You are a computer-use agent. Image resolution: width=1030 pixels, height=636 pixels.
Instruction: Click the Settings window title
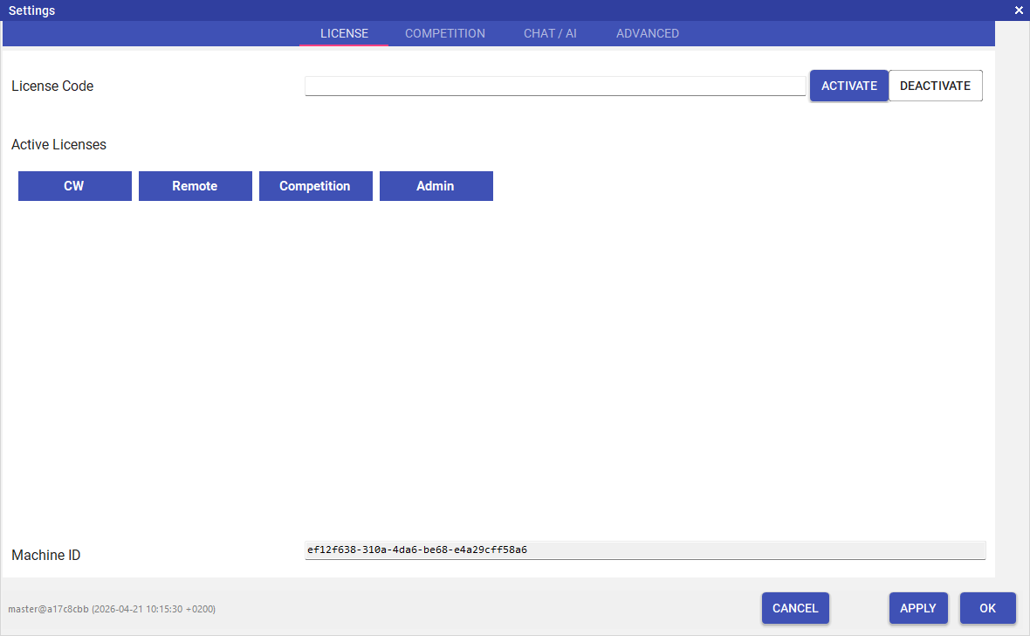(x=31, y=10)
